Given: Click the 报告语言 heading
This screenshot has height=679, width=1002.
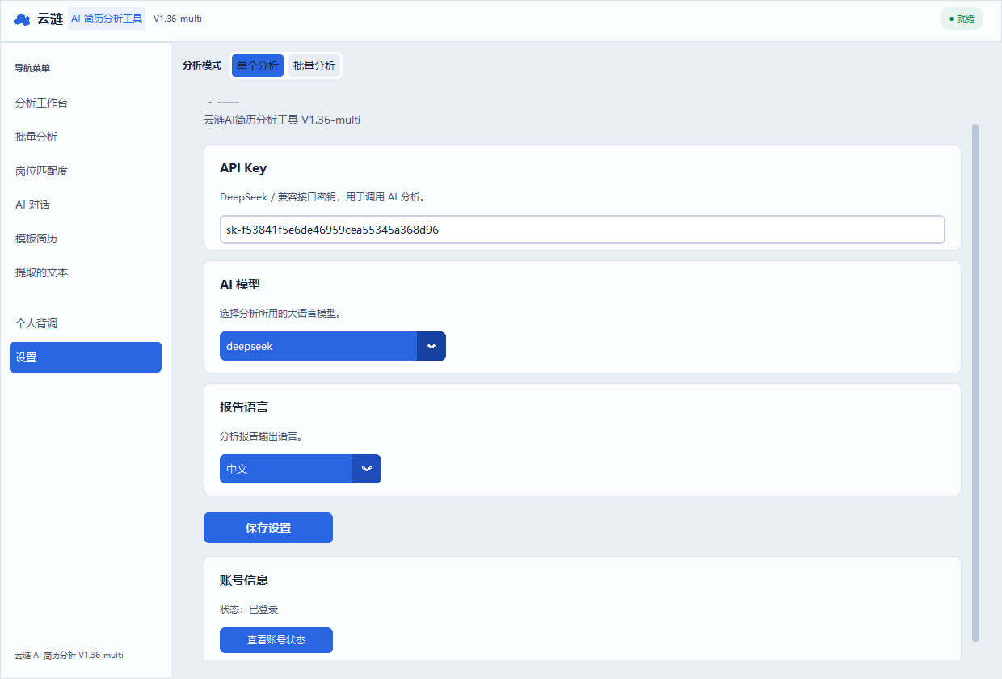Looking at the screenshot, I should coord(244,407).
